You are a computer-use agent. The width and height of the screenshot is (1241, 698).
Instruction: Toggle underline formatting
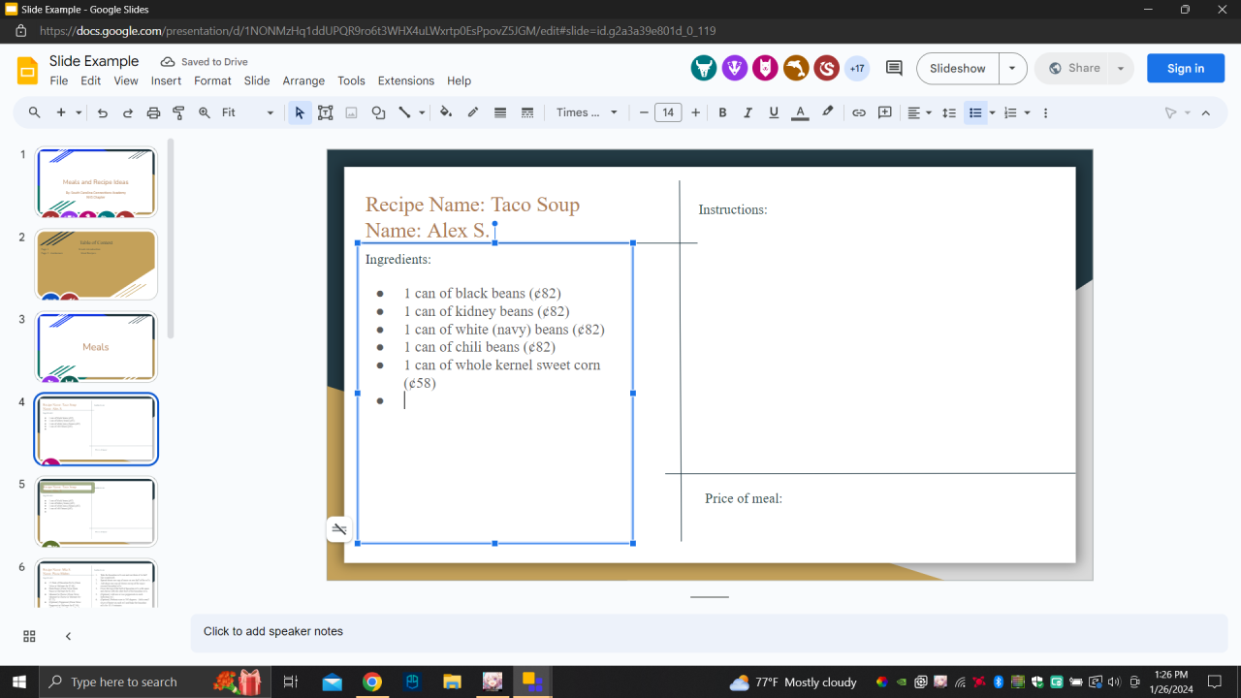pos(774,112)
